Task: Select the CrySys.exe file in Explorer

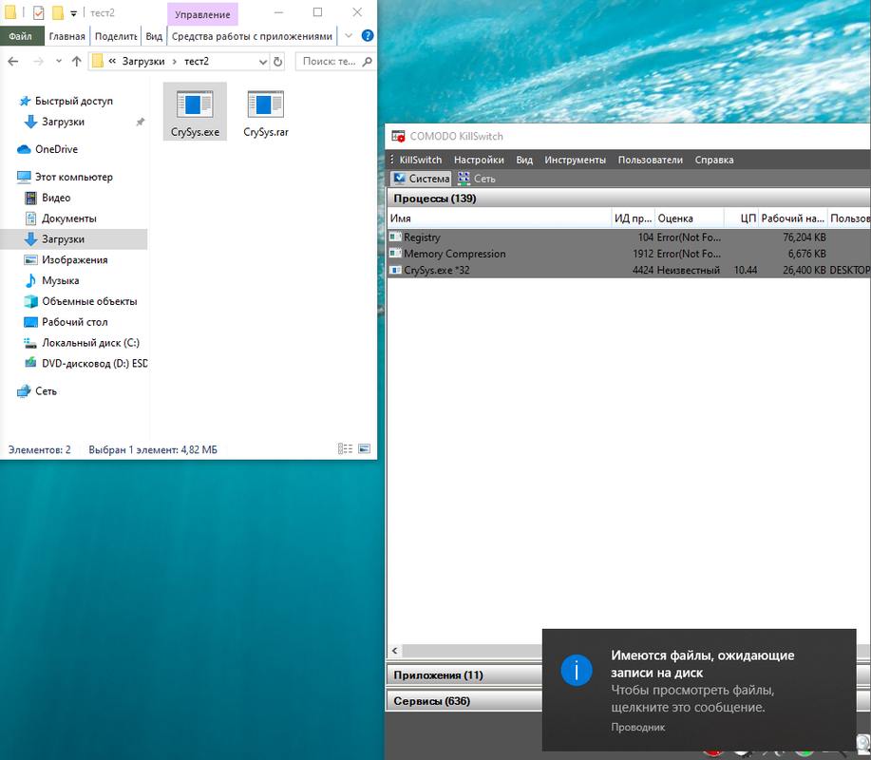Action: (x=195, y=112)
